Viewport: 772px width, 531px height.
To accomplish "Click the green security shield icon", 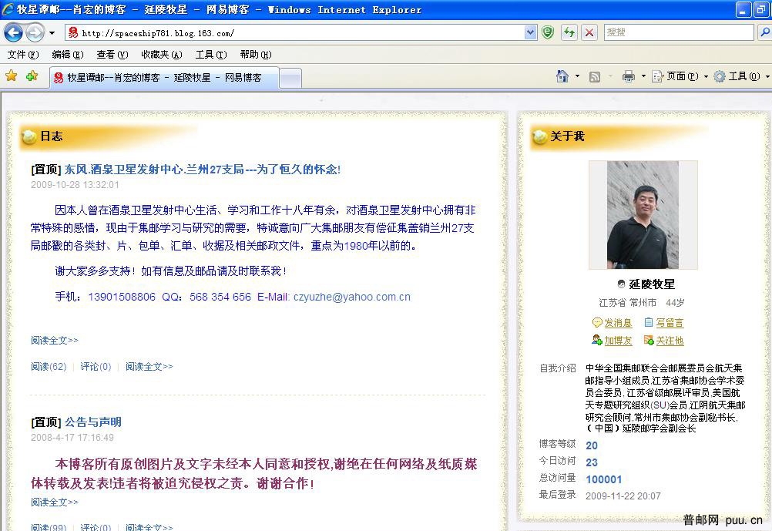I will coord(547,32).
